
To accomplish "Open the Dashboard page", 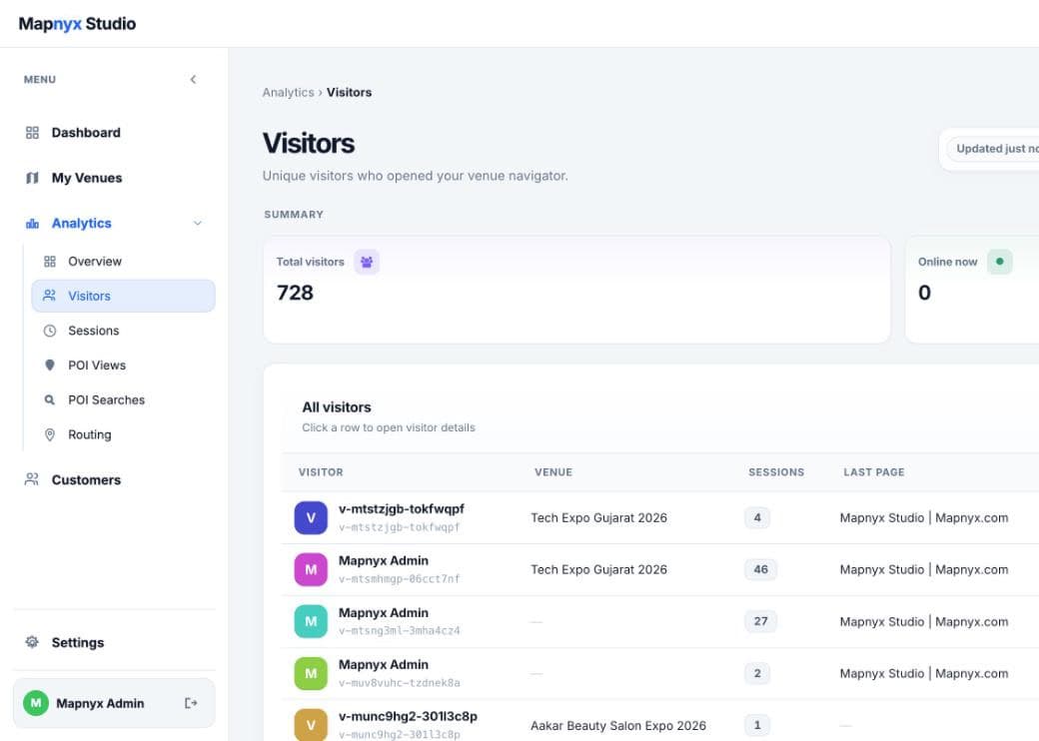I will (x=86, y=133).
